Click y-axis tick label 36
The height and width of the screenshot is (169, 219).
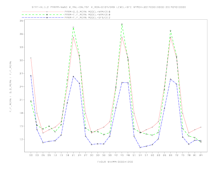[x=21, y=34]
